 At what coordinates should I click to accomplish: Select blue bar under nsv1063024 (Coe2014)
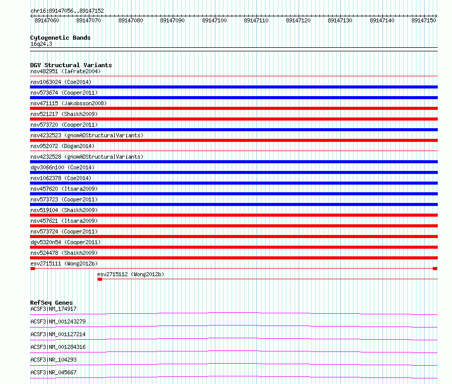point(234,87)
